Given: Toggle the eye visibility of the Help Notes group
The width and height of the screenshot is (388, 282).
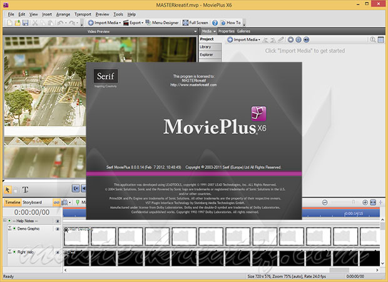Looking at the screenshot, I should point(58,221).
